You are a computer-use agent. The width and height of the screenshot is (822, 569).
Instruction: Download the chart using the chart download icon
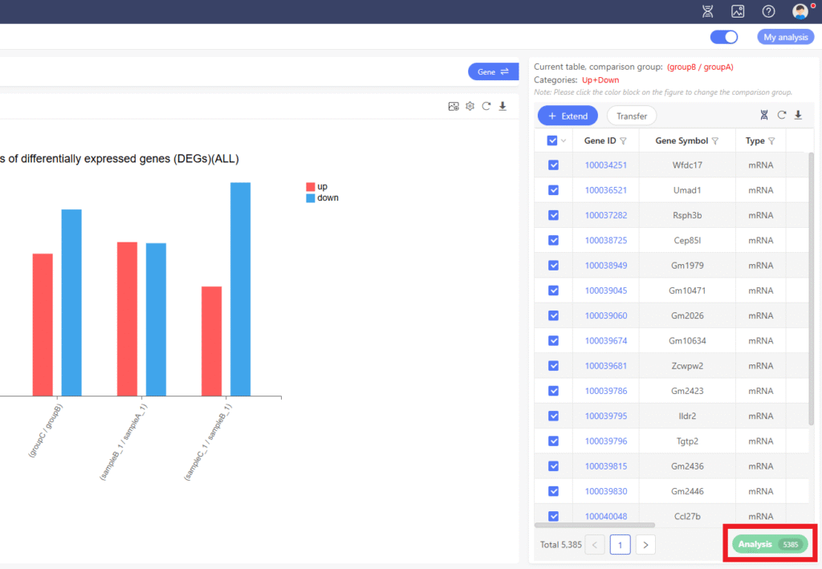click(x=503, y=106)
